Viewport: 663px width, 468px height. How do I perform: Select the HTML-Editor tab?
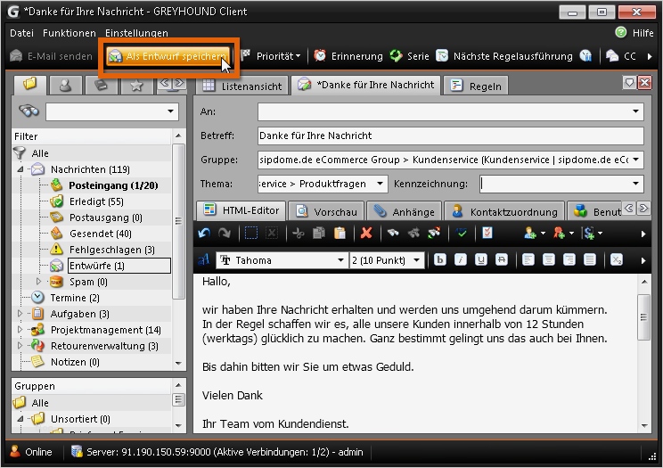click(241, 210)
